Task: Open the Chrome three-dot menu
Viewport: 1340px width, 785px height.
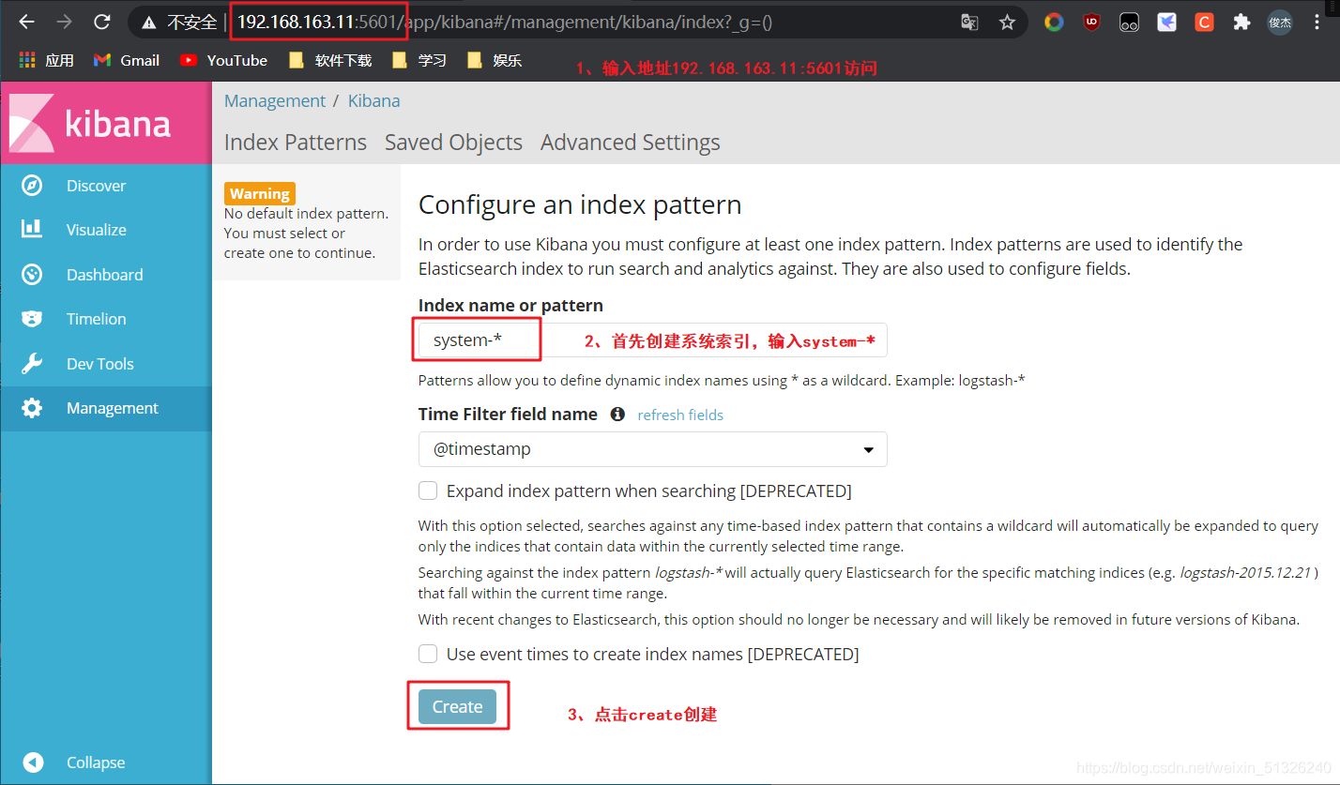Action: click(x=1317, y=22)
